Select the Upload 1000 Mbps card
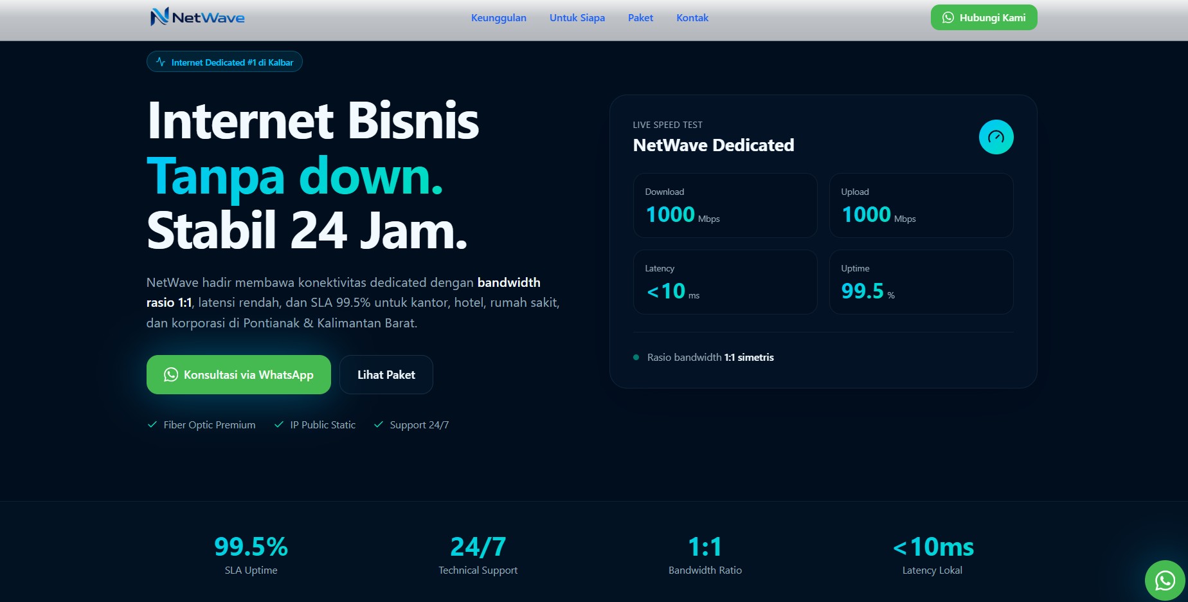Viewport: 1188px width, 602px height. click(x=921, y=206)
